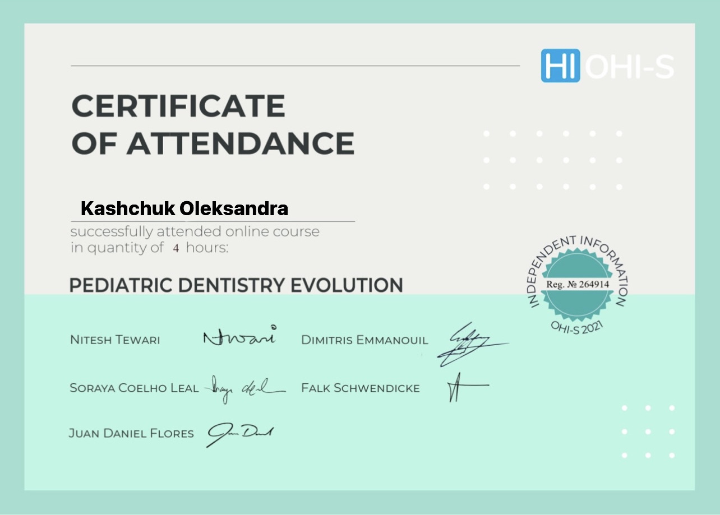Click Falk Schwendicke's signature
Viewport: 720px width, 515px height.
coord(468,388)
